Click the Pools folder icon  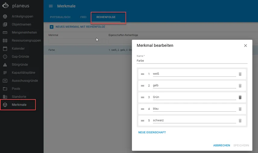[x=5, y=89]
